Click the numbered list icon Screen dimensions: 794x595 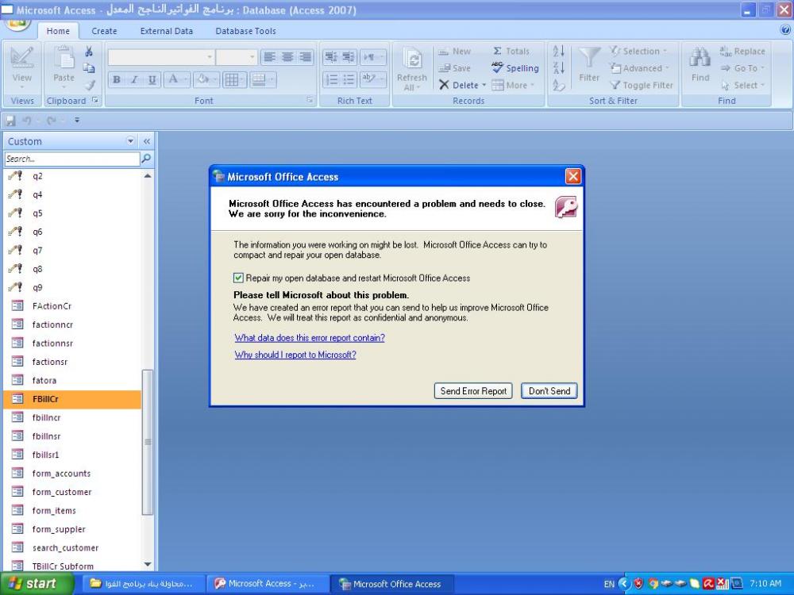click(x=331, y=79)
